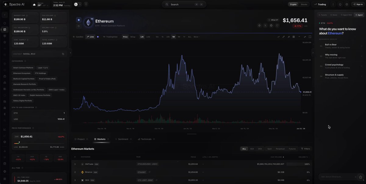Select Candles chart type
The image size is (366, 184).
point(78,37)
